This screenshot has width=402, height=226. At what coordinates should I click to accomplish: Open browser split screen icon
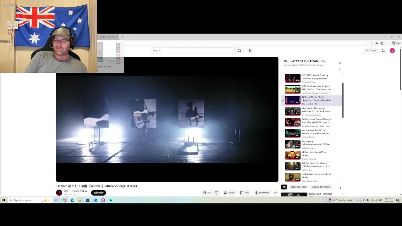pyautogui.click(x=366, y=43)
